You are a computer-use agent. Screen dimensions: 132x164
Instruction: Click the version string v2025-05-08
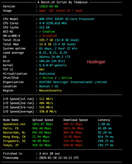[49, 6]
